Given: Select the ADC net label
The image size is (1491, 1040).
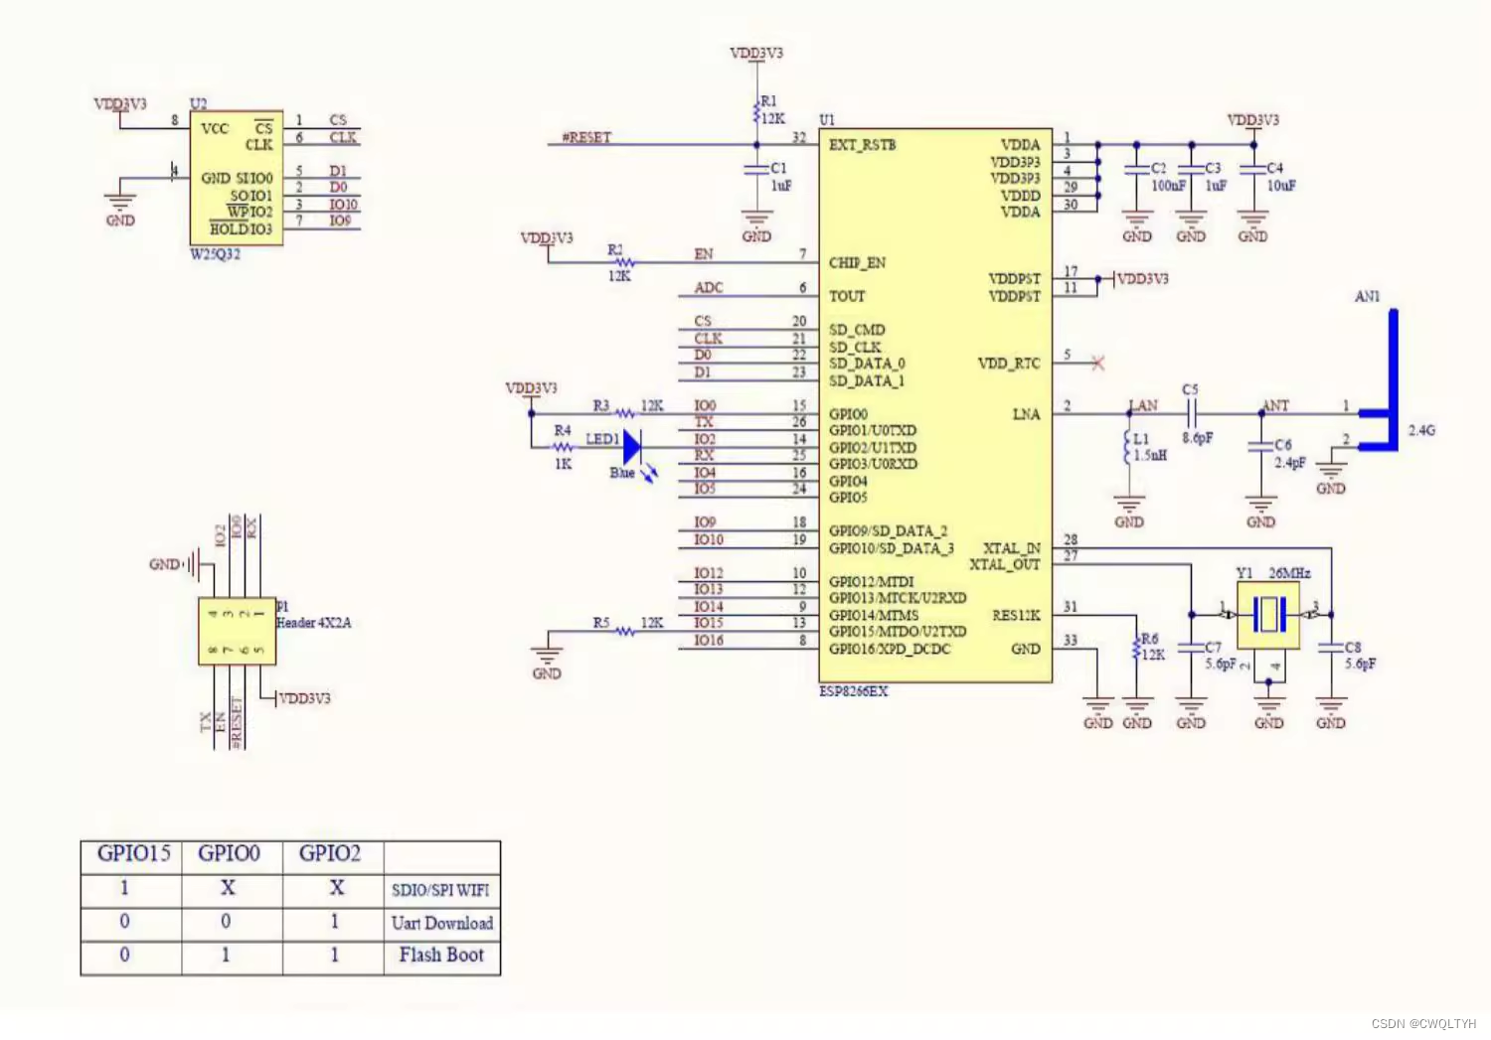Looking at the screenshot, I should [x=709, y=287].
